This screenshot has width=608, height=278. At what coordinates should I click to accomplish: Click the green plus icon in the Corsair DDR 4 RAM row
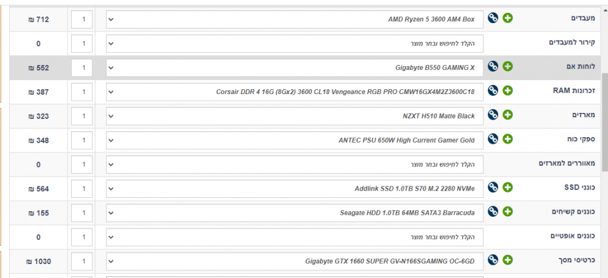508,90
